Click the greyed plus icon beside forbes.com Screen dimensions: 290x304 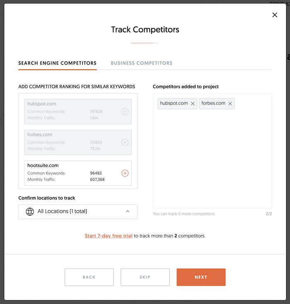click(x=125, y=142)
